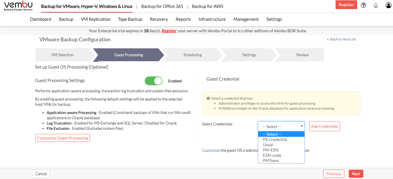Click the 'VMware Backup Configuration' title
Image resolution: width=393 pixels, height=179 pixels.
[75, 40]
